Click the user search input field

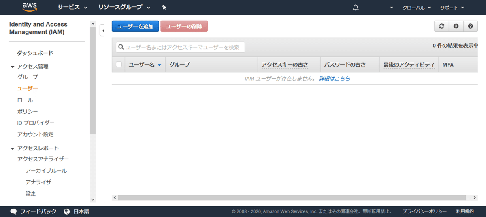[x=180, y=47]
